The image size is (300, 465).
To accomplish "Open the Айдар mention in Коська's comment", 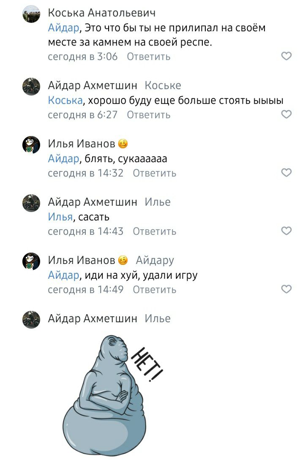I will (x=63, y=28).
